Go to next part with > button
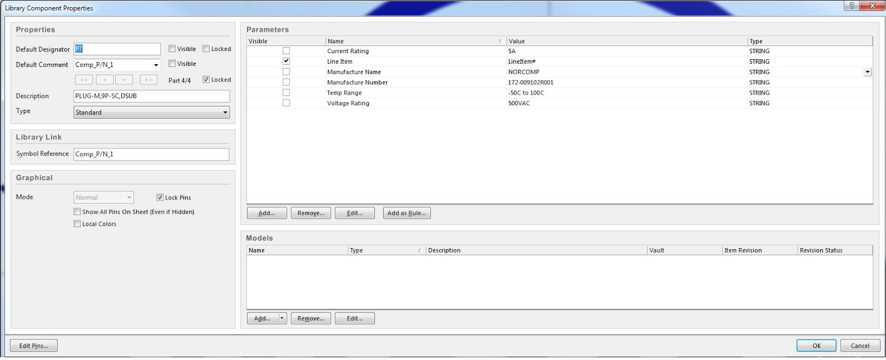This screenshot has width=886, height=360. point(124,80)
